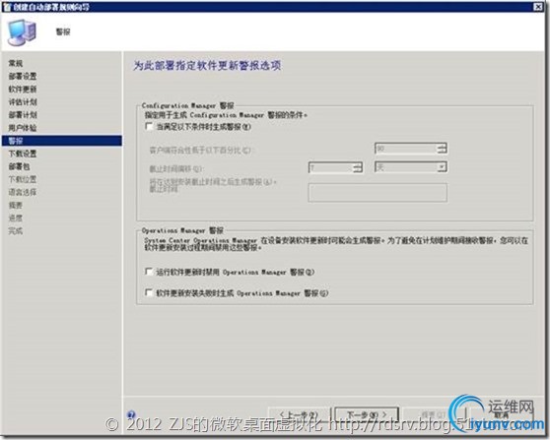Viewport: 550px width, 440px height.
Task: Go to the 下载设置 wizard page
Action: [23, 154]
